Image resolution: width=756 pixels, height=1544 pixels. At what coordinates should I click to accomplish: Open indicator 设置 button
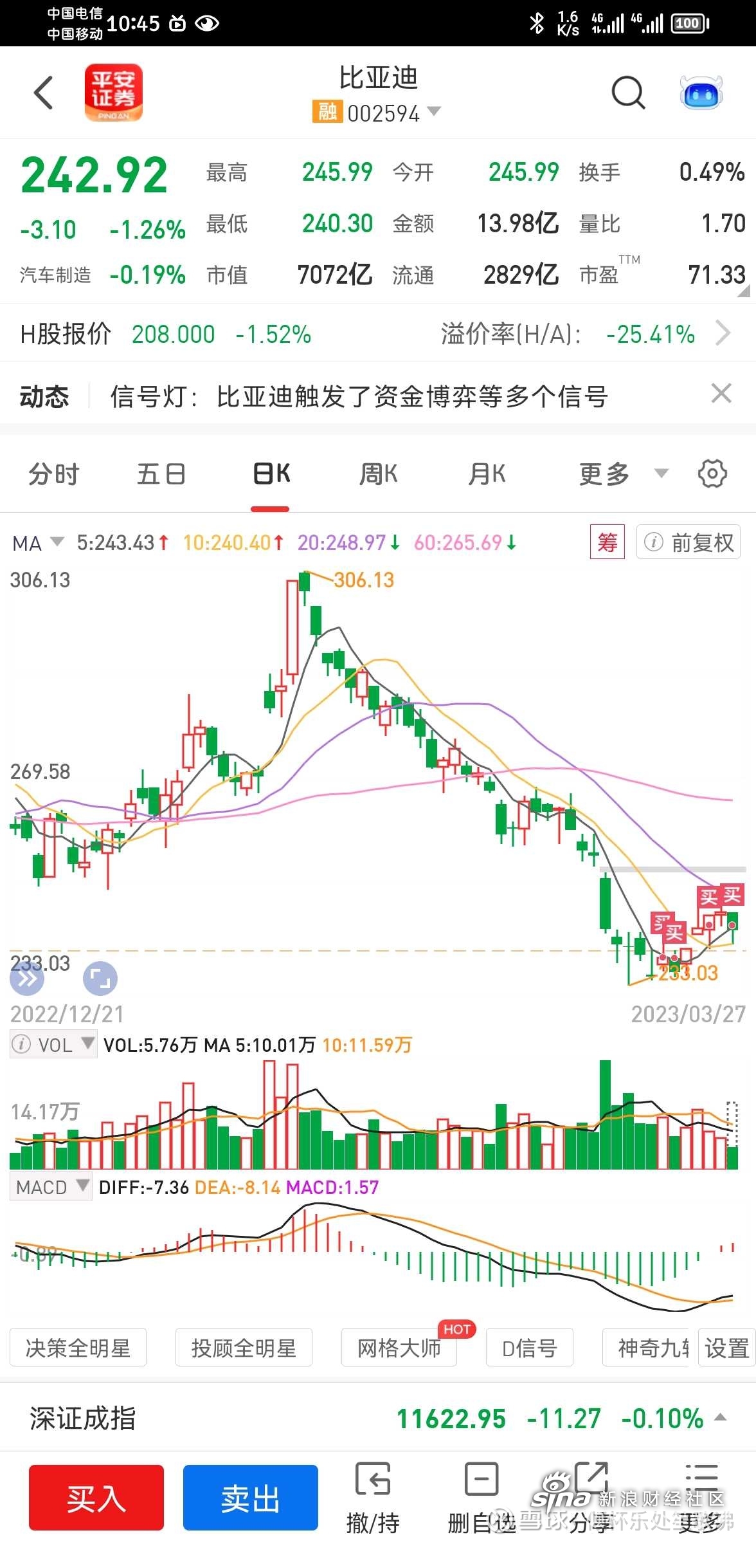[x=726, y=1347]
